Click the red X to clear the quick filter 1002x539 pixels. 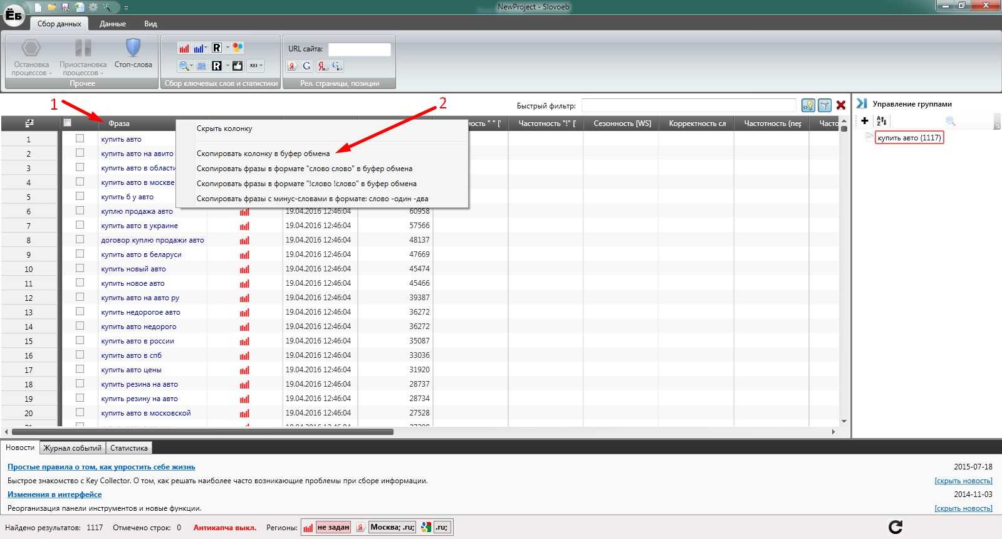pyautogui.click(x=841, y=105)
